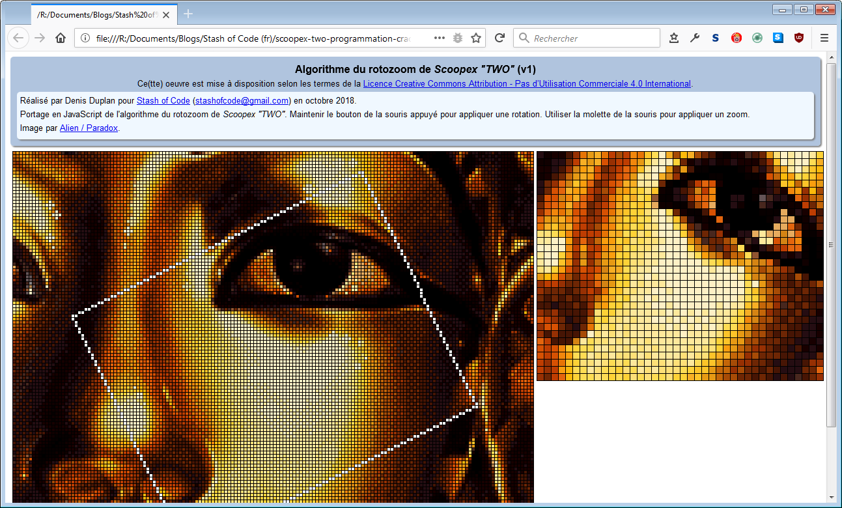Open page actions three-dots menu
Image resolution: width=842 pixels, height=508 pixels.
click(x=440, y=38)
